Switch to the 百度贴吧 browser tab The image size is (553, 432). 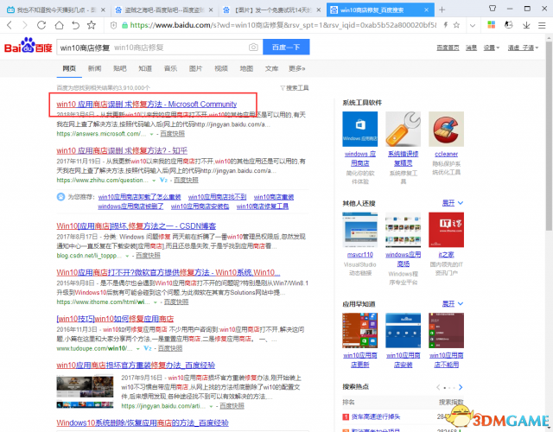[x=164, y=10]
